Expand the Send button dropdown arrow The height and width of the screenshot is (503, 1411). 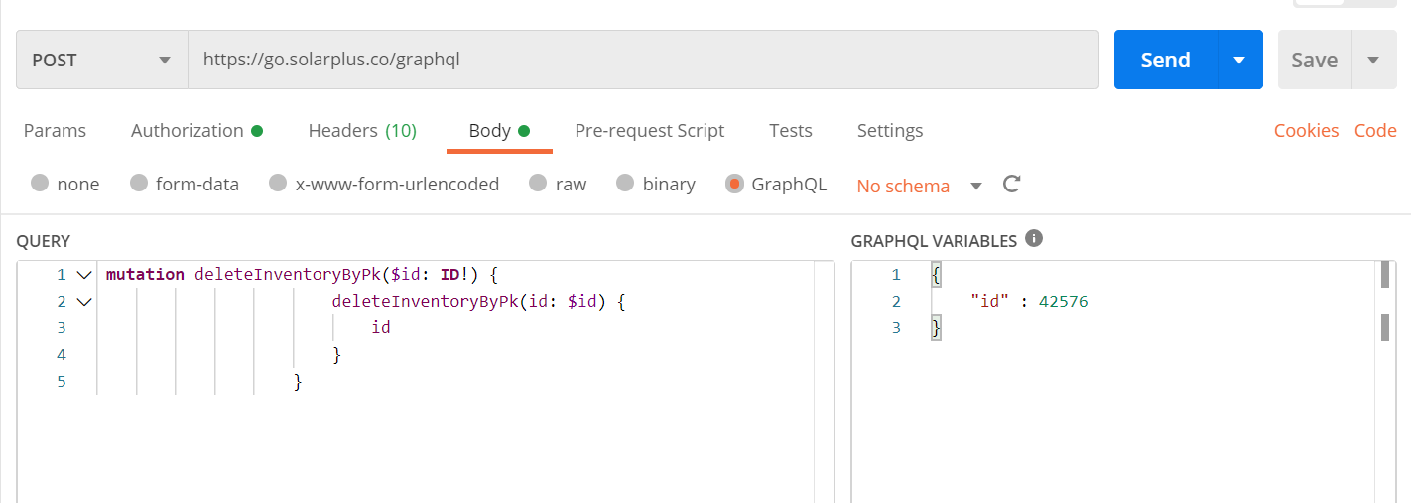tap(1239, 60)
